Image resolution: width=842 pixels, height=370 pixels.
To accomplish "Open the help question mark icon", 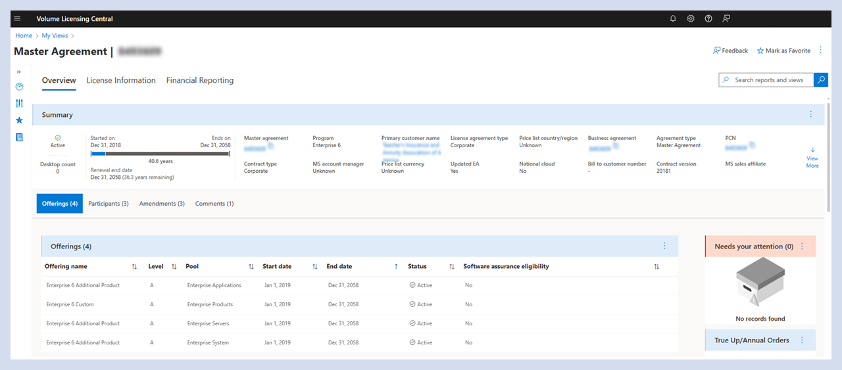I will pos(708,18).
